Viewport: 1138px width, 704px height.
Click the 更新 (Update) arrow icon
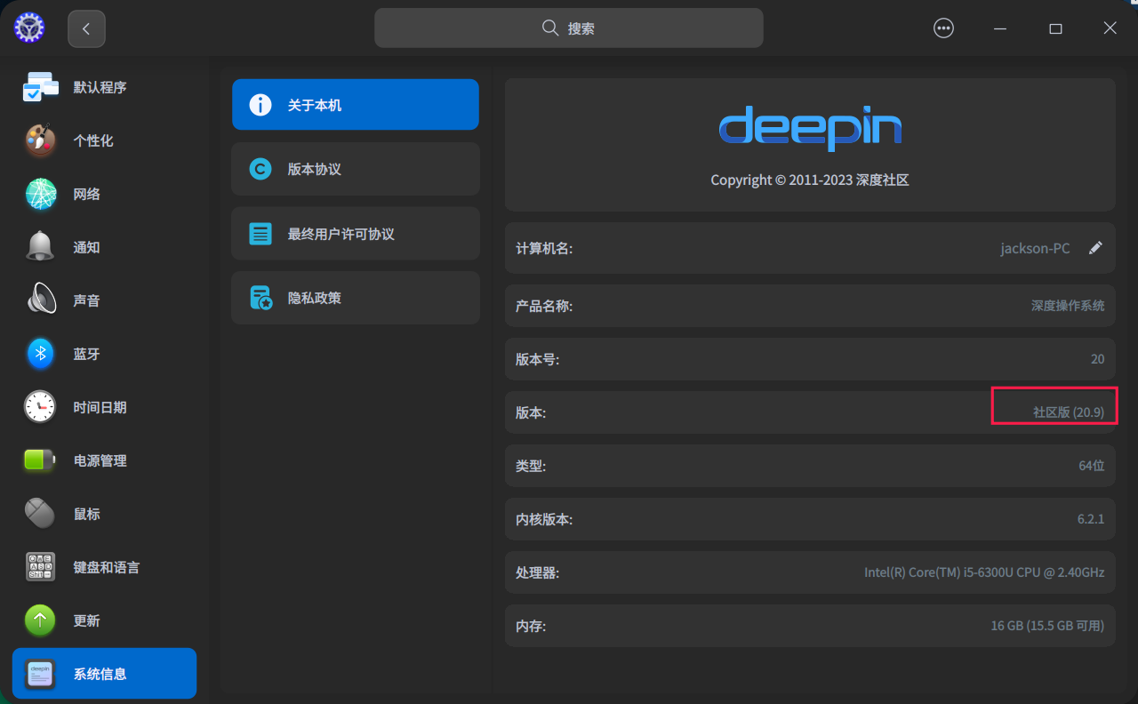pos(40,620)
